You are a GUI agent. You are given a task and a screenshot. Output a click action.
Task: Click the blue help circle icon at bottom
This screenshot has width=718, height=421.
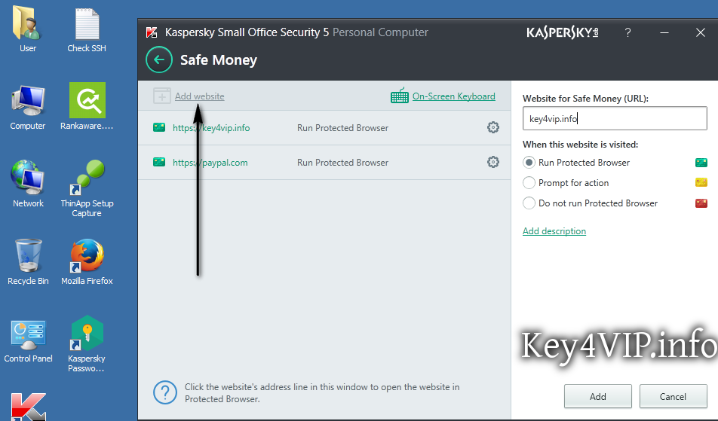click(165, 392)
